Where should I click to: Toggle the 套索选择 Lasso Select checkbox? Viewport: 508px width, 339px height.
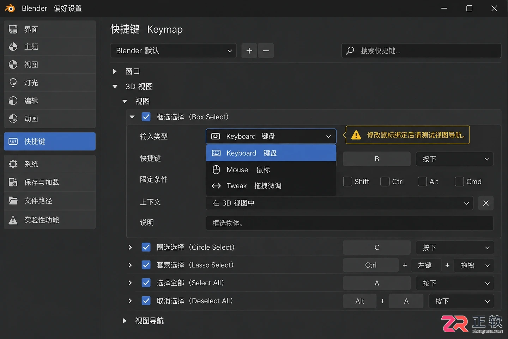(146, 265)
